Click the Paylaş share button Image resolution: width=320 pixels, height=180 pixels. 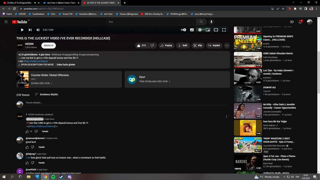166,46
